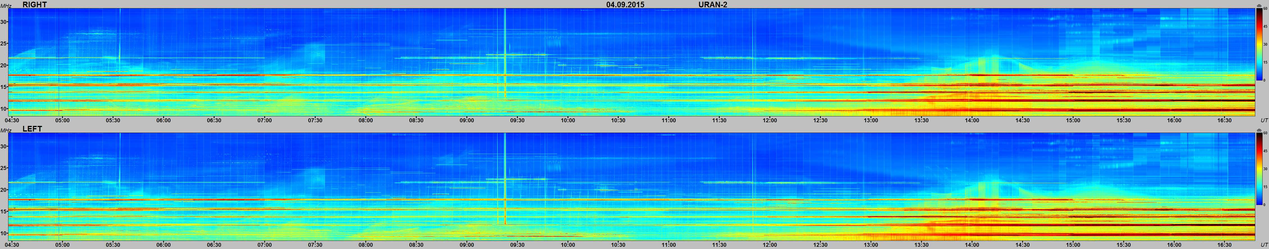Click the 05:00 time label under RIGHT panel

pos(62,121)
